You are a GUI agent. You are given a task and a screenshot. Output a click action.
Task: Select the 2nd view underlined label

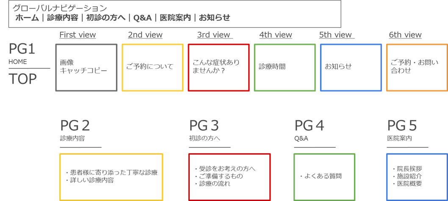tap(145, 35)
